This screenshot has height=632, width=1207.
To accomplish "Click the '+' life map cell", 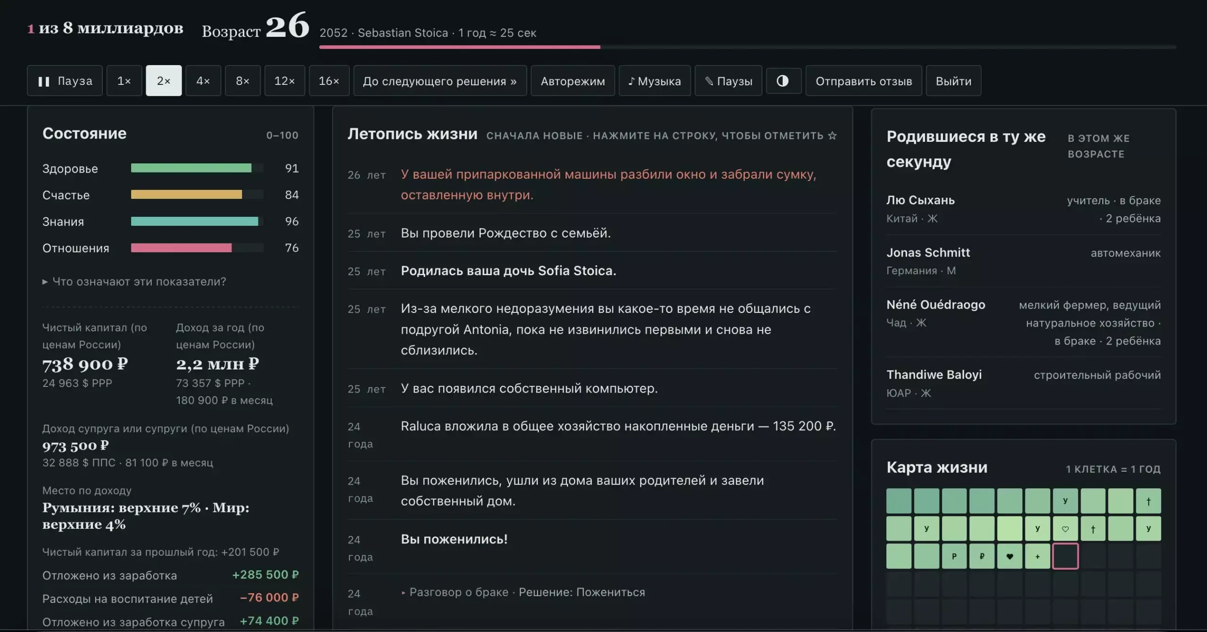I will 1037,556.
